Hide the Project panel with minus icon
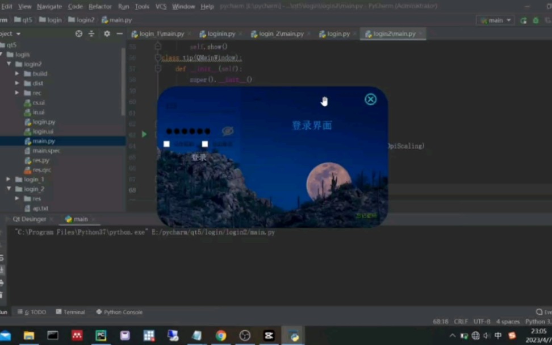This screenshot has height=345, width=552. click(120, 34)
